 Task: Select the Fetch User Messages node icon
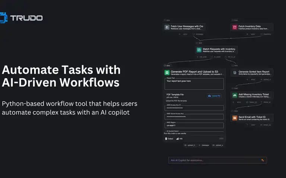(x=167, y=27)
